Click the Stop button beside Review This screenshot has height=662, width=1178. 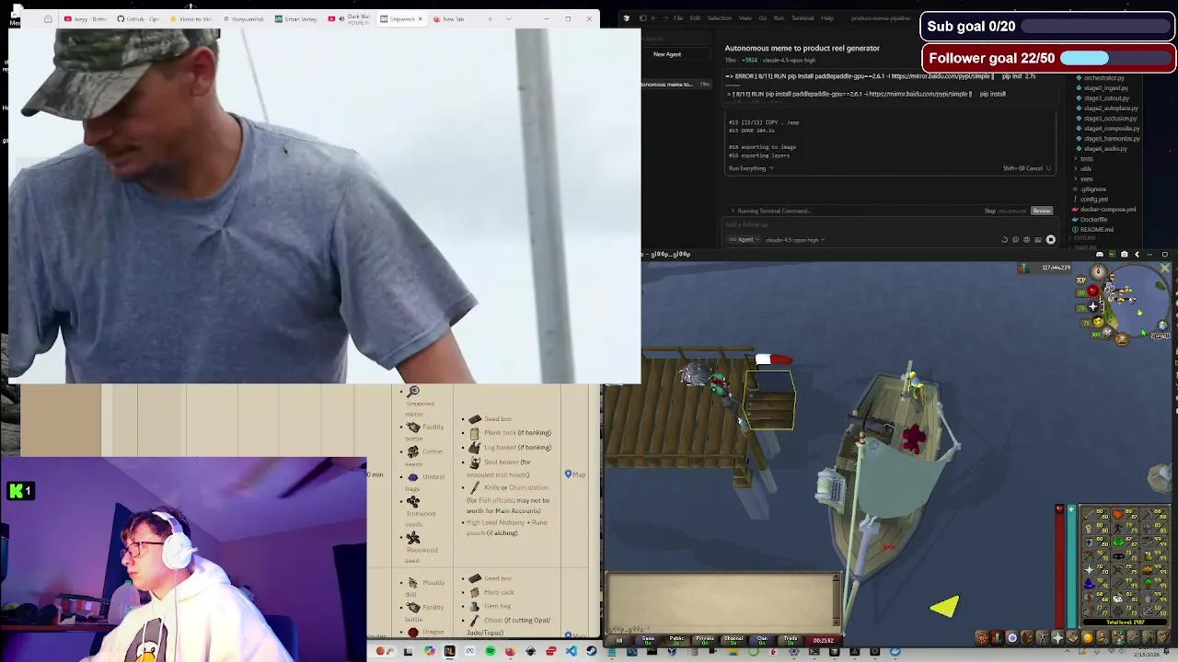point(990,211)
